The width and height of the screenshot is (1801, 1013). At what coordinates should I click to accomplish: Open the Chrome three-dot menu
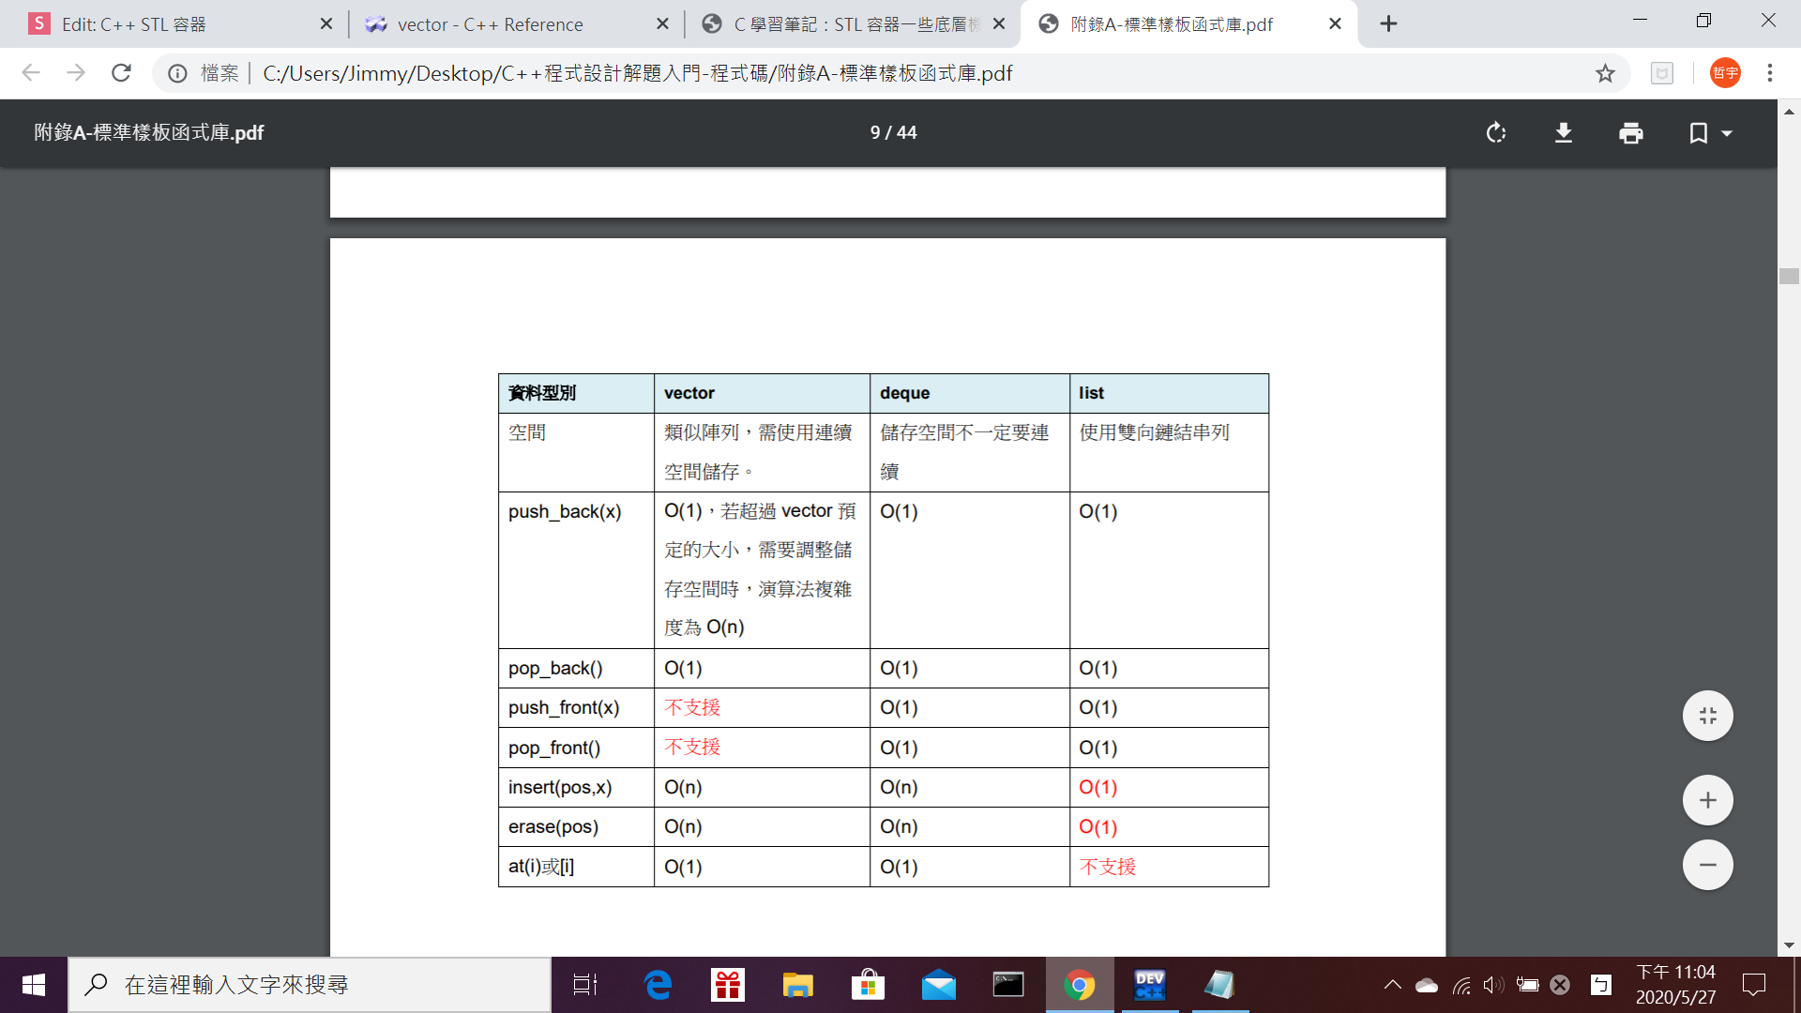point(1769,73)
